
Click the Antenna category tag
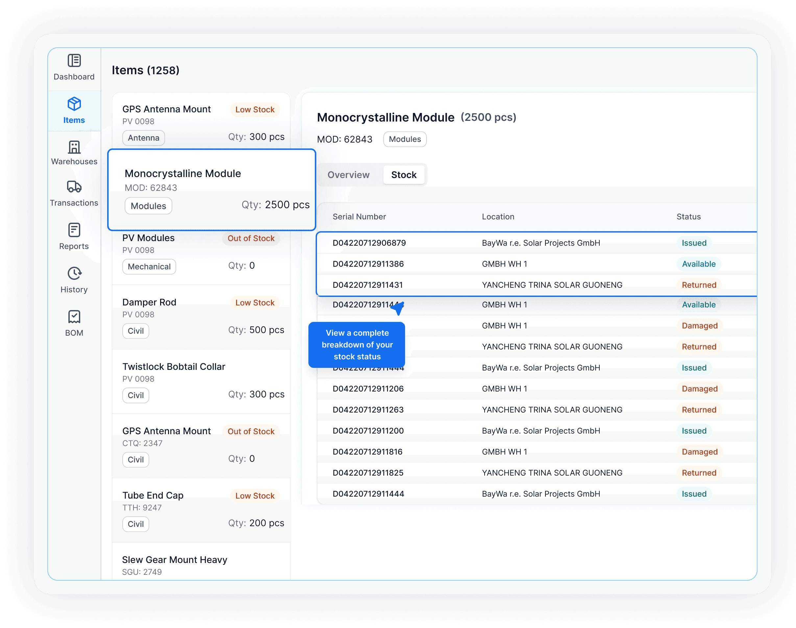(144, 138)
